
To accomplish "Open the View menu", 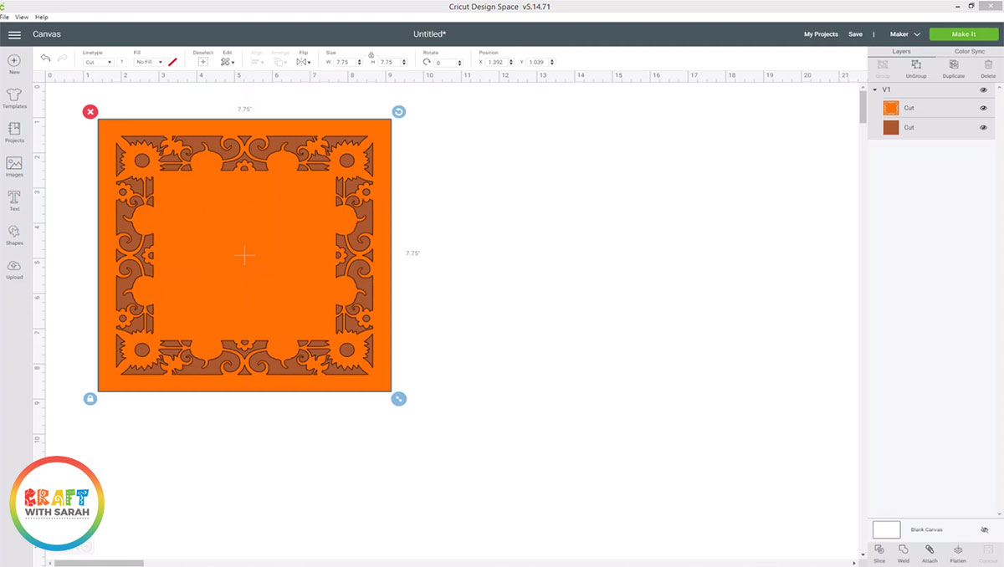I will (x=22, y=17).
